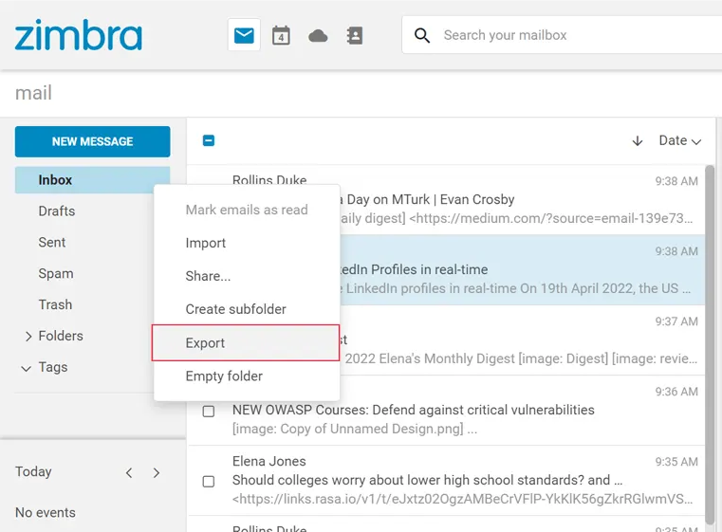
Task: Open NEW OWASP Courses email subject
Action: (413, 410)
